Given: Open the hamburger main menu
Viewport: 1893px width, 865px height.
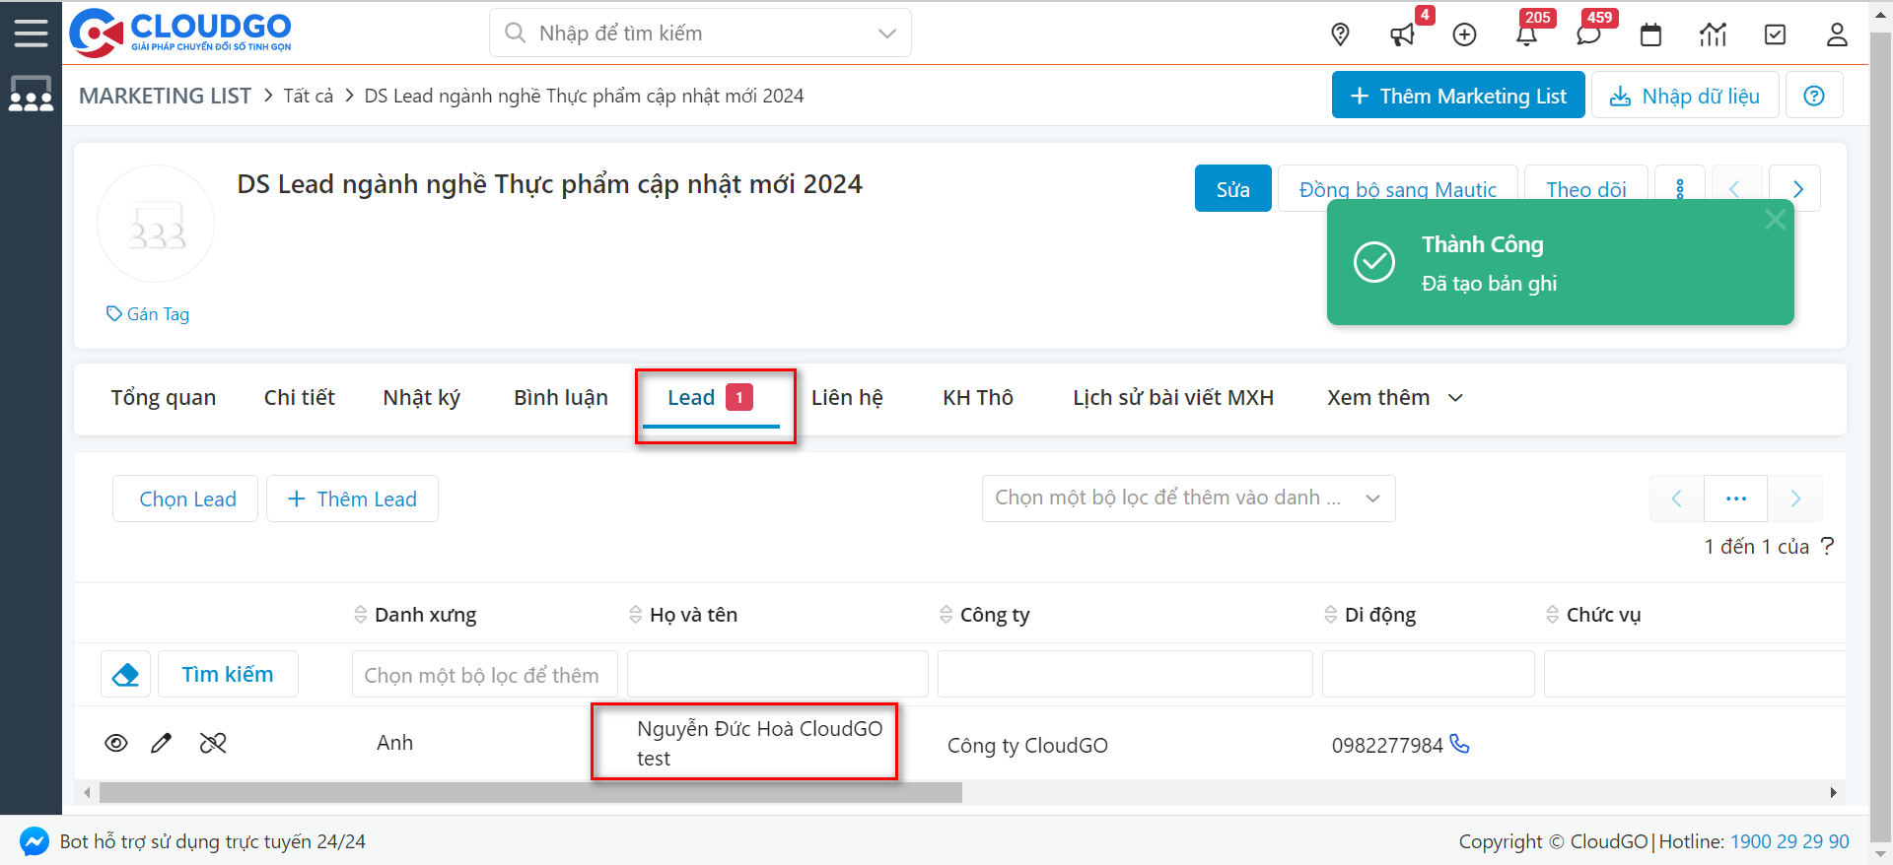Looking at the screenshot, I should [31, 33].
